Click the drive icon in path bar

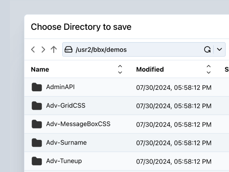[x=69, y=49]
